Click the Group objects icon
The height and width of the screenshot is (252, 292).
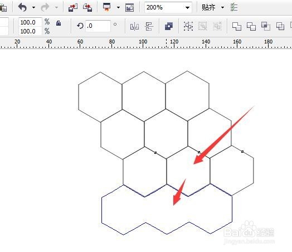[x=188, y=26]
